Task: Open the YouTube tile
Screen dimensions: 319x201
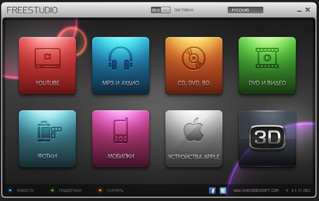Action: coord(47,65)
